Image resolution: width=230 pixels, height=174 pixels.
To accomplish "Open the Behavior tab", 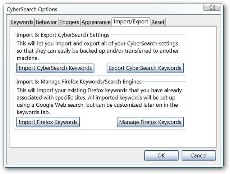I will pyautogui.click(x=46, y=22).
